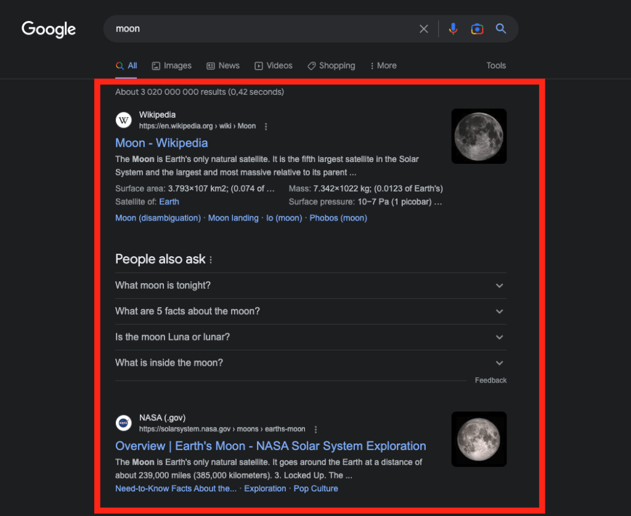
Task: Clear the search box with the X icon
Action: point(423,29)
